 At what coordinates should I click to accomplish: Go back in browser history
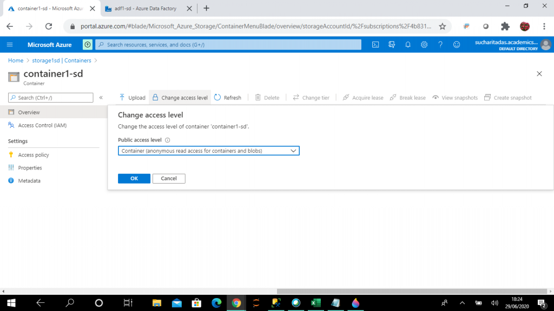[10, 26]
